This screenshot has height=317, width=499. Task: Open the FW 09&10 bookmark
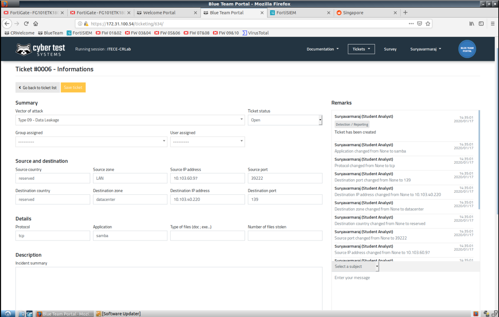[226, 33]
